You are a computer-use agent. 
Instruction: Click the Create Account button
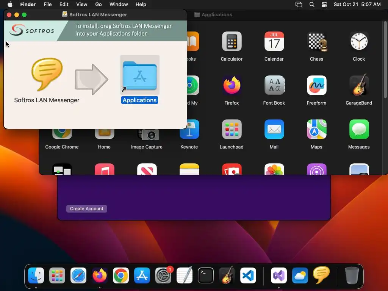[87, 209]
